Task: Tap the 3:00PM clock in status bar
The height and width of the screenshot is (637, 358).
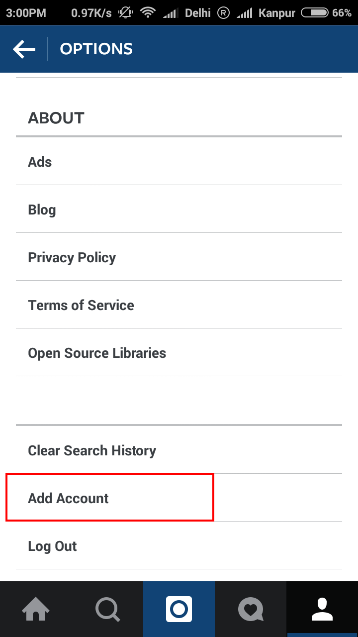Action: coord(26,13)
